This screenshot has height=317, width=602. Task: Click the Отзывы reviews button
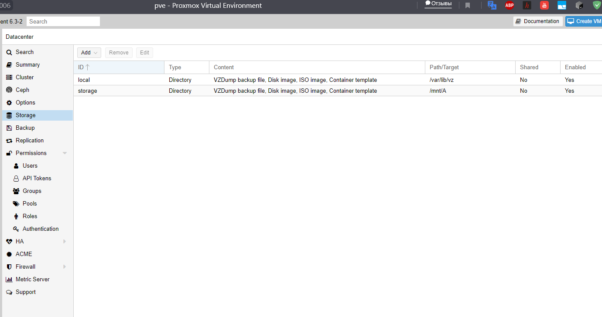(438, 4)
